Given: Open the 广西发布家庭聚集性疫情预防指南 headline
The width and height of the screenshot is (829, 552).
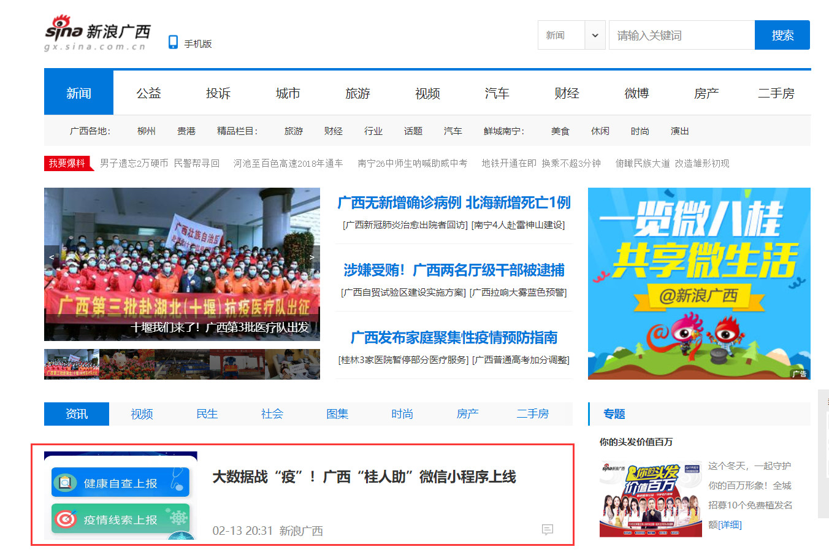Looking at the screenshot, I should click(454, 337).
